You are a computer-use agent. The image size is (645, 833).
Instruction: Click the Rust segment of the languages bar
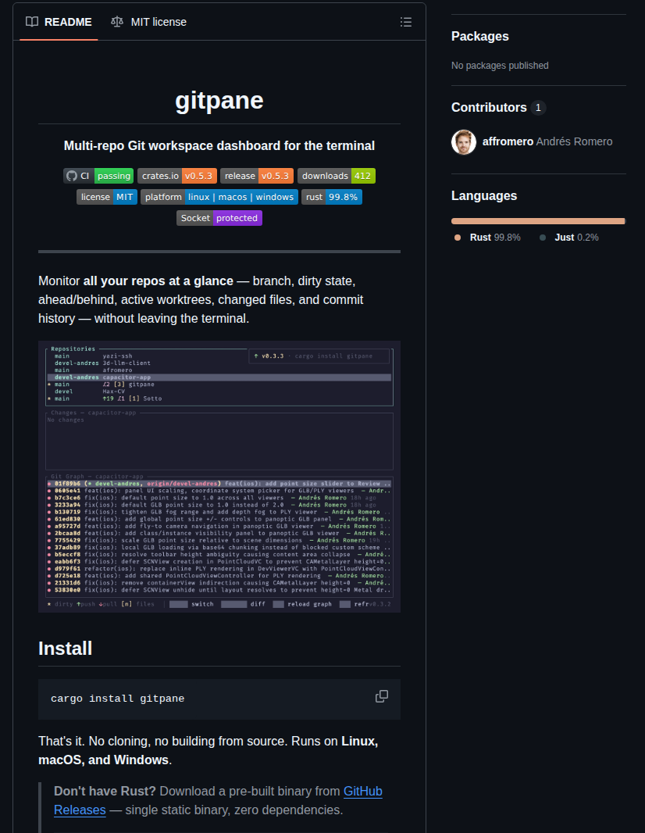(x=538, y=221)
